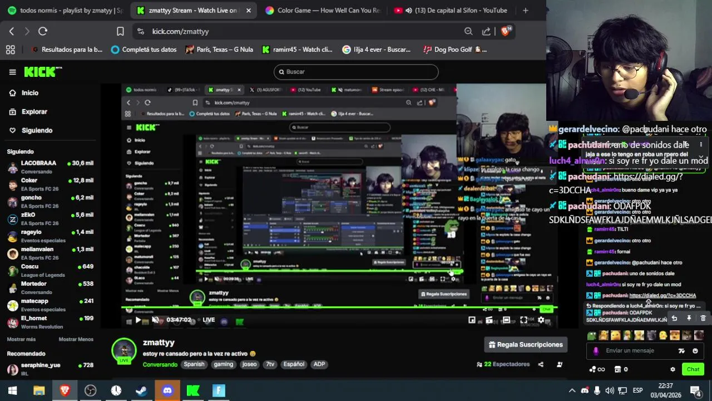Screen dimensions: 712x401
Task: Open dialed.gg link in chat
Action: click(662, 296)
